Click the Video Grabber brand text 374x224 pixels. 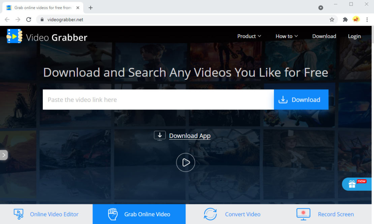pyautogui.click(x=57, y=38)
